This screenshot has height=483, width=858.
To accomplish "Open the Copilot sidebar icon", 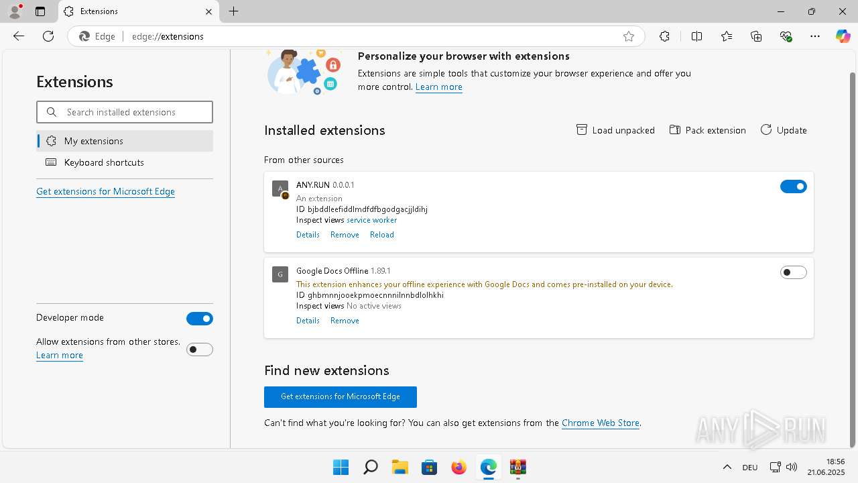I will click(843, 36).
